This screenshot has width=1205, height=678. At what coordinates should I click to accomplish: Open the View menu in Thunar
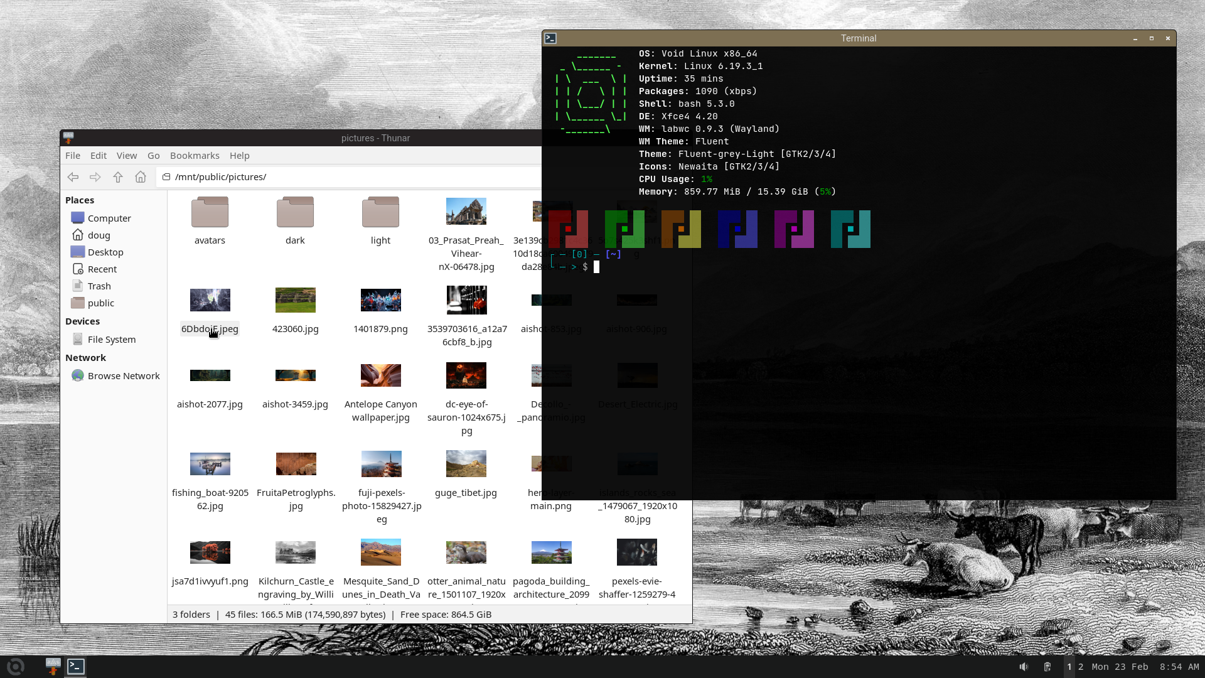[126, 156]
